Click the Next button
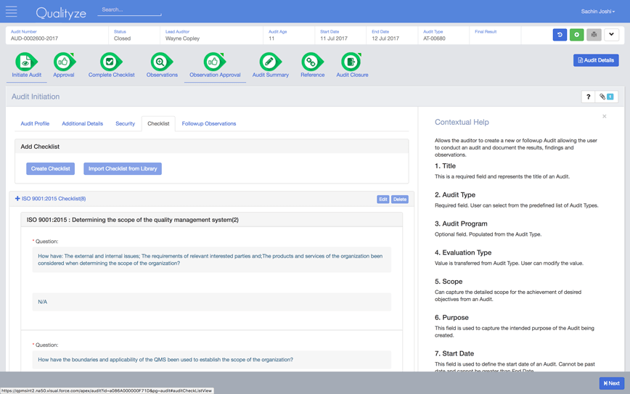Screen dimensions: 630x394 [x=612, y=383]
